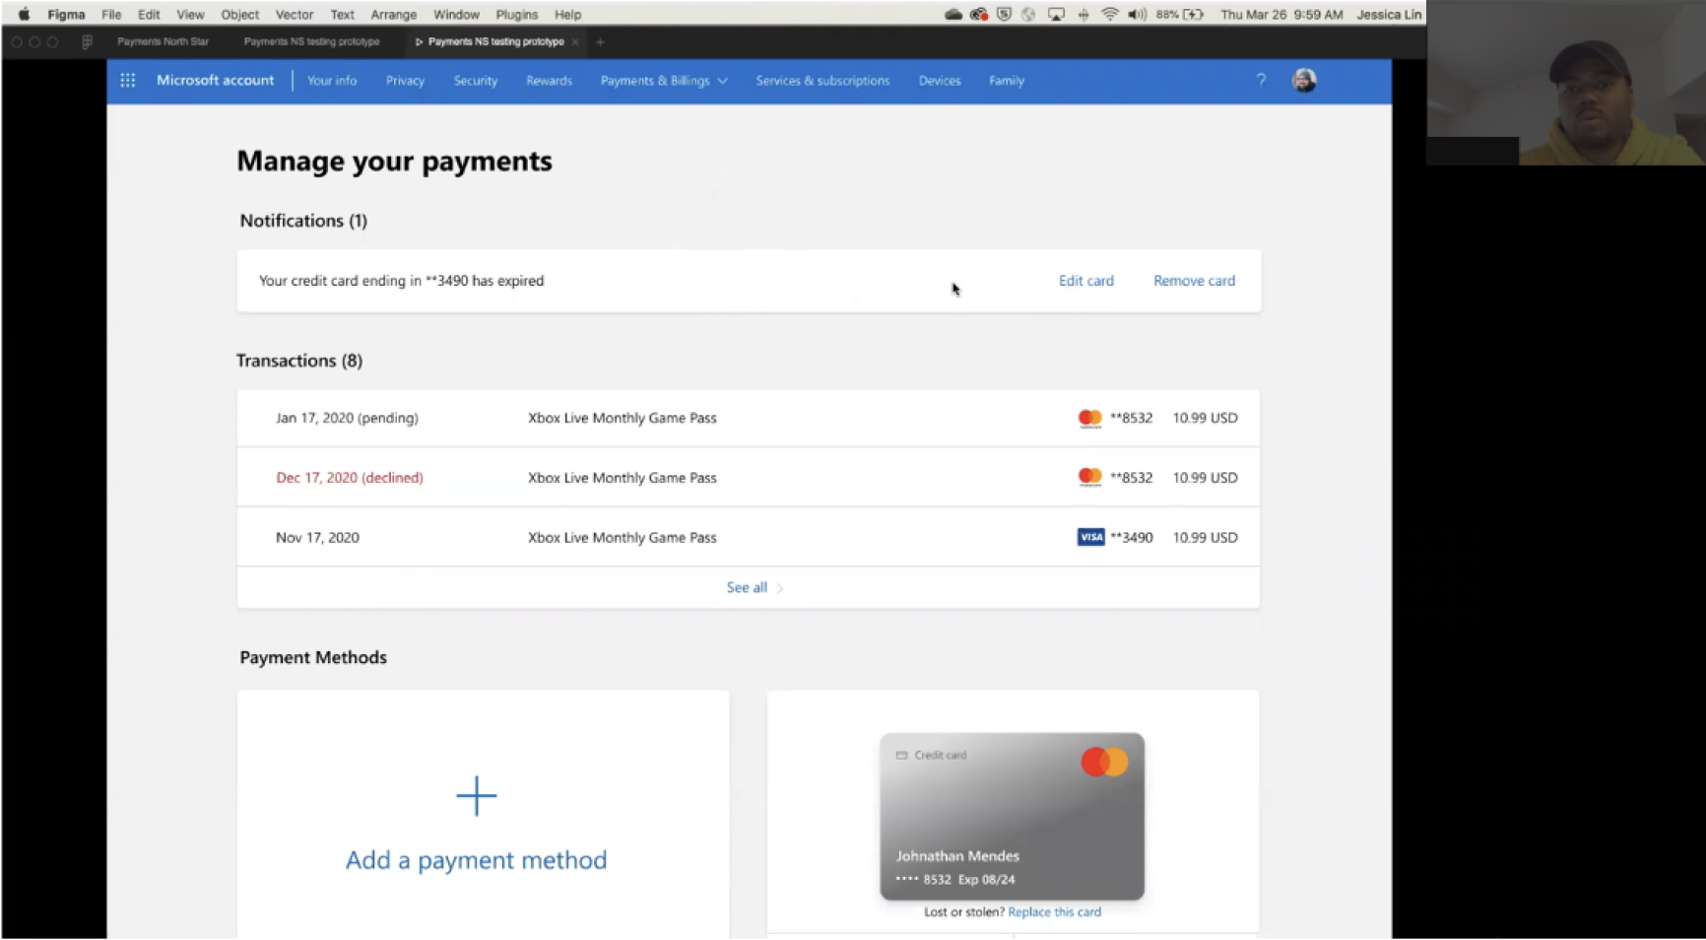Click Nov 17, 2020 transaction date
Viewport: 1706px width, 940px height.
[317, 538]
